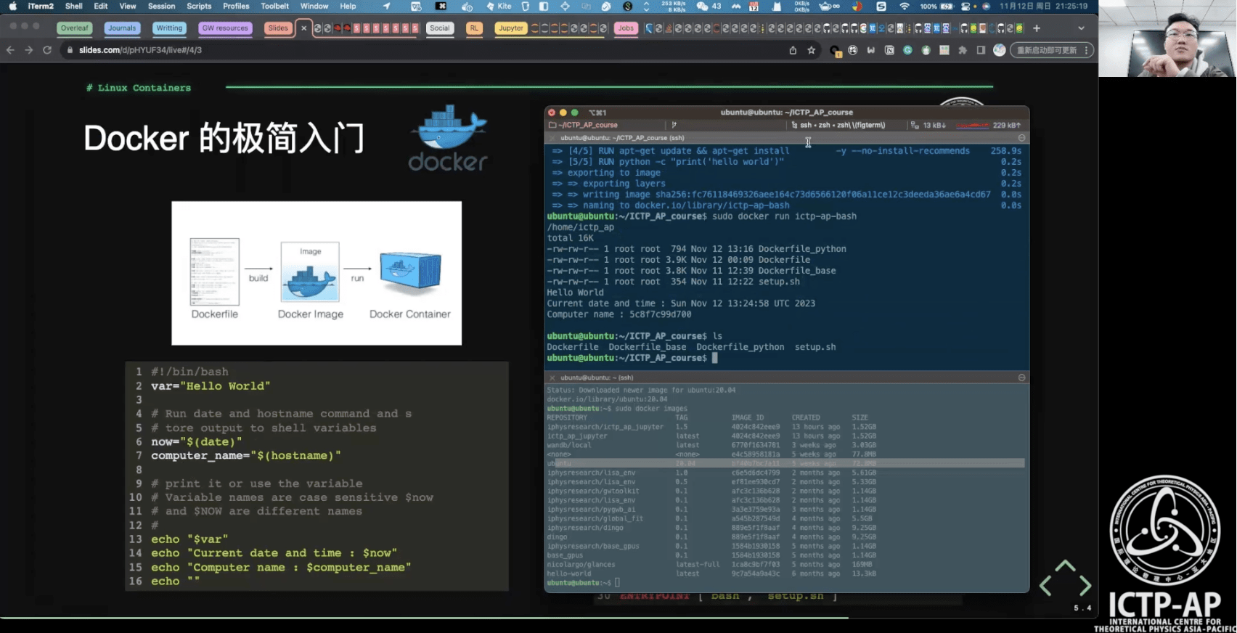Image resolution: width=1237 pixels, height=633 pixels.
Task: Open the Apple menu
Action: (x=12, y=6)
